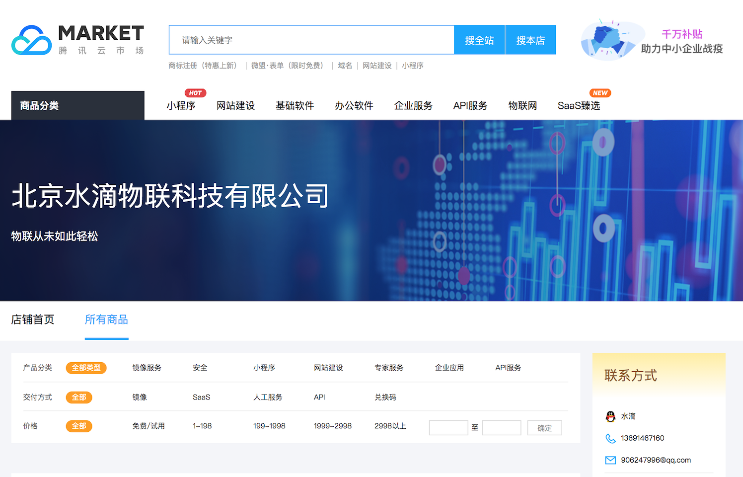Switch to the 店铺首页 tab
Viewport: 743px width, 477px height.
pos(33,319)
